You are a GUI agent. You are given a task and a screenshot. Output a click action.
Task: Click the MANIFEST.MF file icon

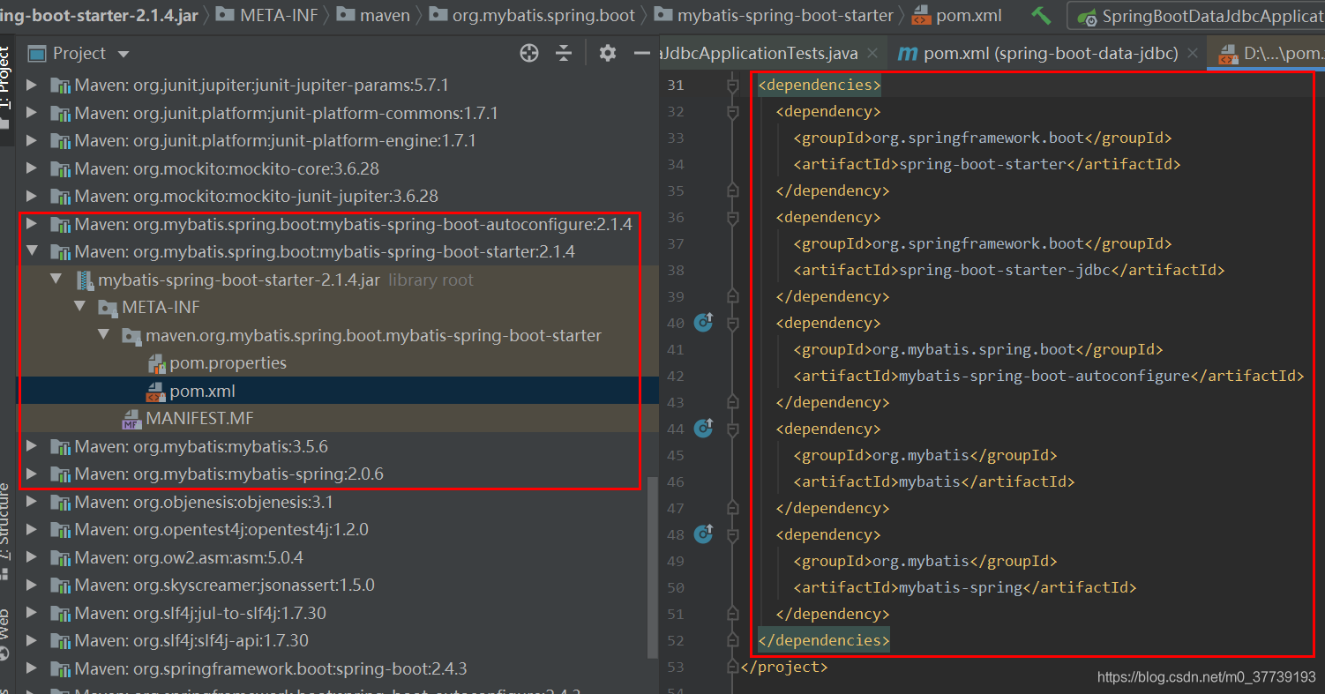pos(132,419)
